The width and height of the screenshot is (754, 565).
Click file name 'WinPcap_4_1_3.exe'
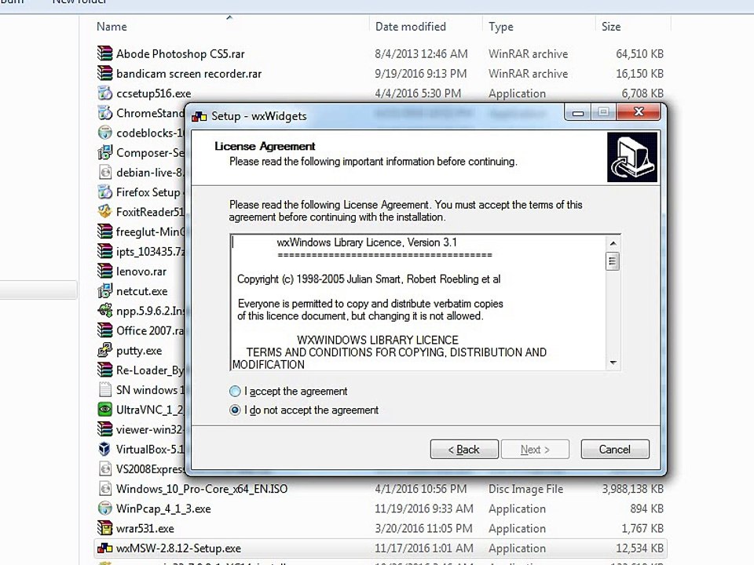163,508
